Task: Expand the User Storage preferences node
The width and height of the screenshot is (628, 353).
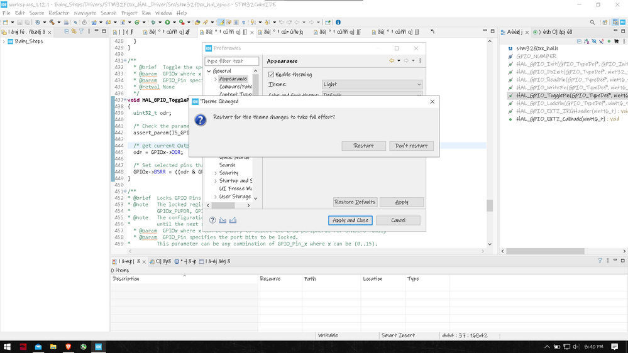Action: 216,197
